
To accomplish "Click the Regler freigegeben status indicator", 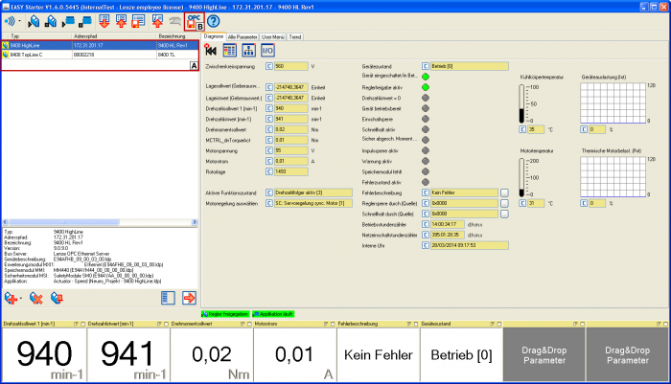I will 225,314.
